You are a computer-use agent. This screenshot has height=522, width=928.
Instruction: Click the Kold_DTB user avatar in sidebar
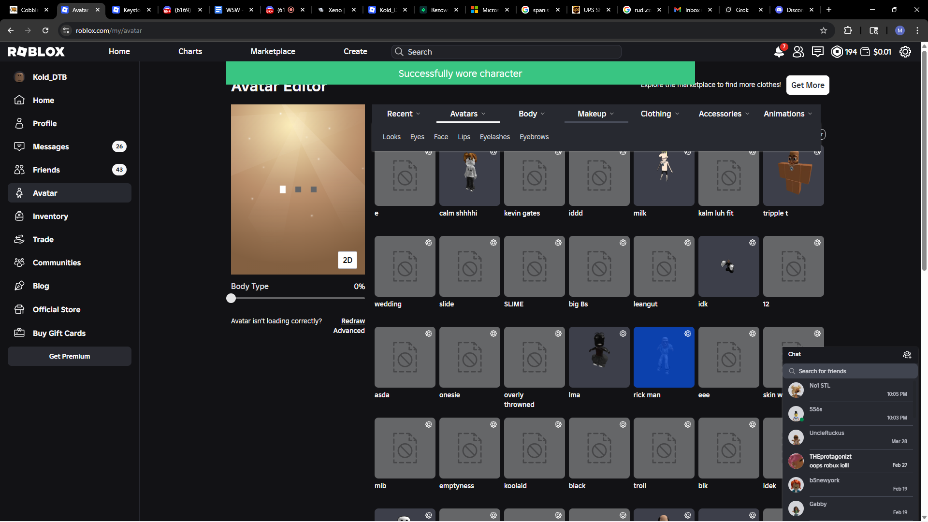(x=19, y=77)
